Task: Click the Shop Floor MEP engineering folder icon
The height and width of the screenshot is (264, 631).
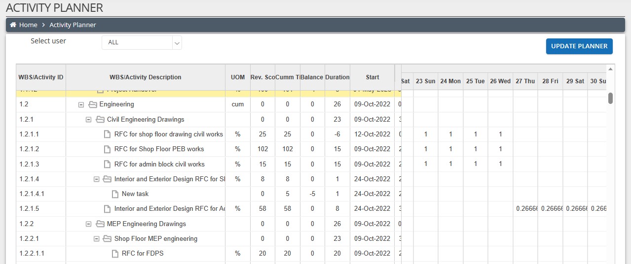Action: [108, 239]
